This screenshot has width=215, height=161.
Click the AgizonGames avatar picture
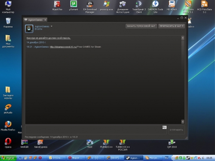(x=29, y=29)
